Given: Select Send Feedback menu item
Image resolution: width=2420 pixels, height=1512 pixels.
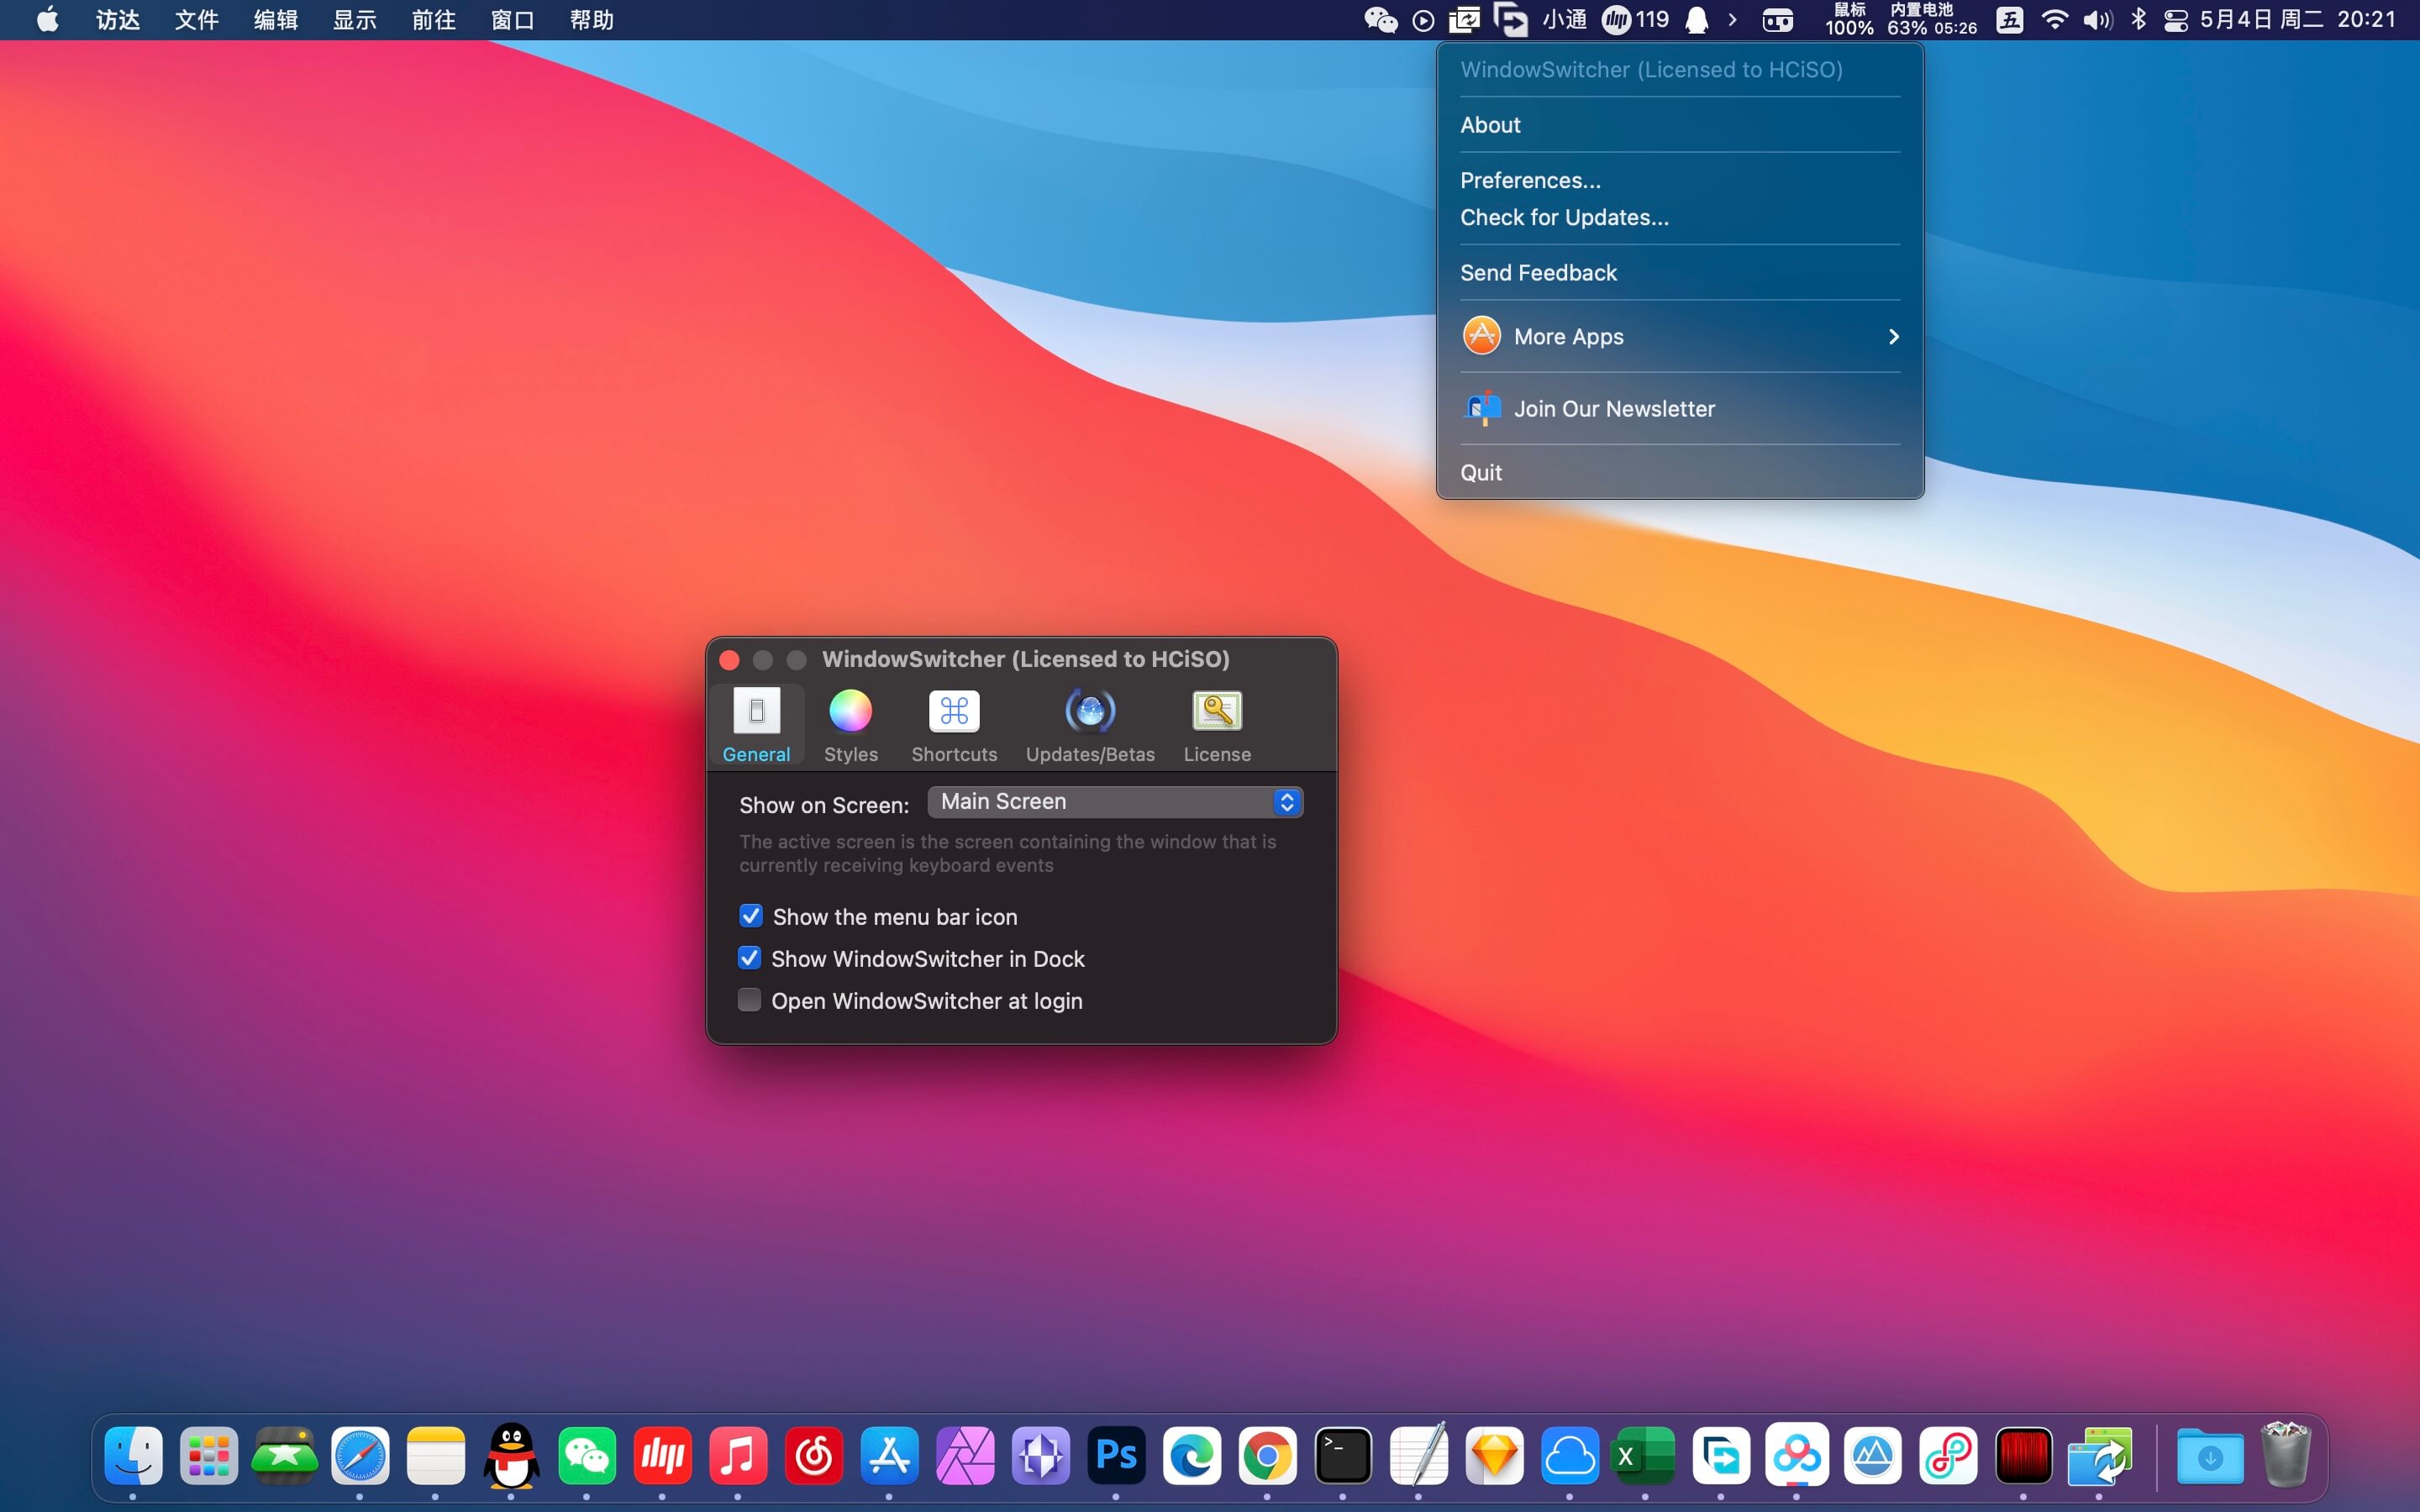Looking at the screenshot, I should pyautogui.click(x=1680, y=273).
